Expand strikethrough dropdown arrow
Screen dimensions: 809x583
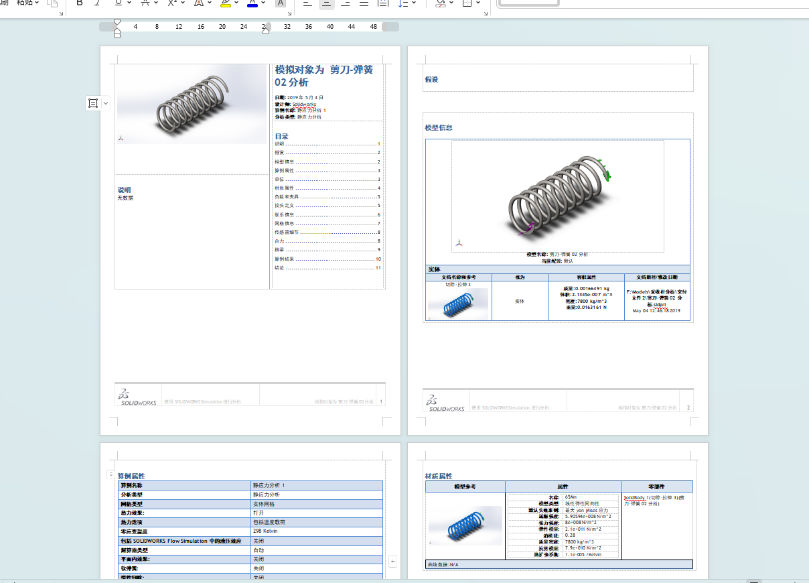tap(156, 3)
